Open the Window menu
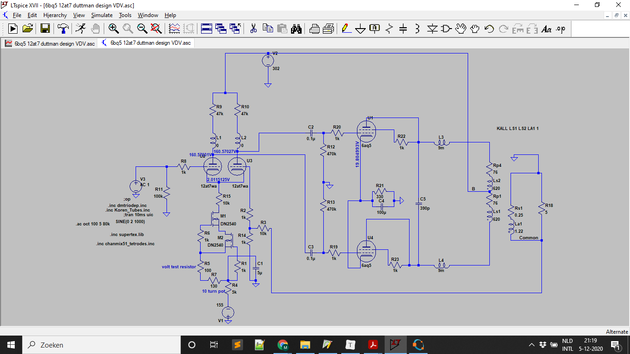This screenshot has width=630, height=354. point(148,15)
